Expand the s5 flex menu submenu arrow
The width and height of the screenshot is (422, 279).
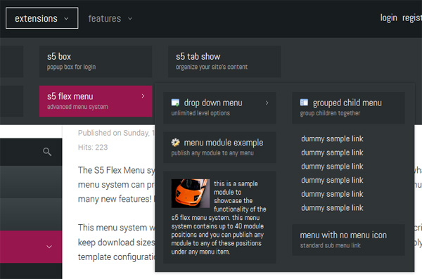coord(143,96)
